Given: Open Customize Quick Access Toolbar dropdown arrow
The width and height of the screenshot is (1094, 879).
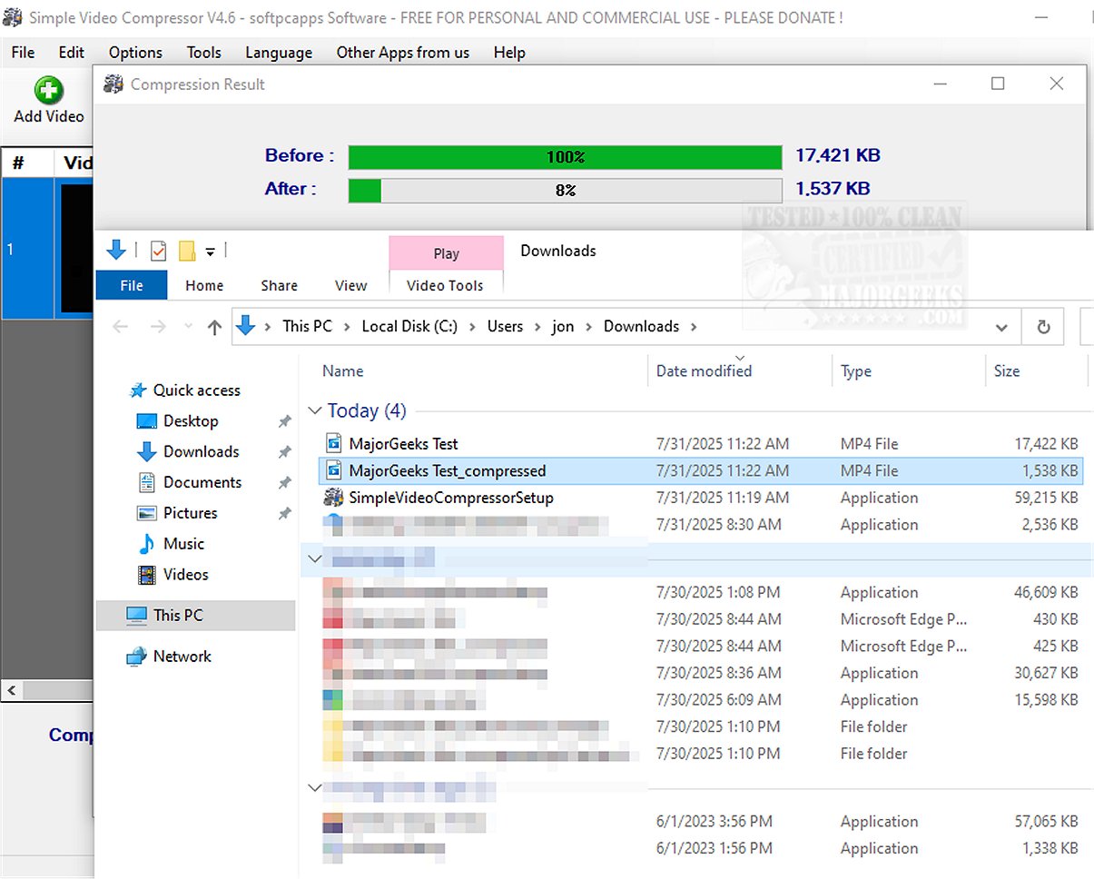Looking at the screenshot, I should pyautogui.click(x=210, y=252).
